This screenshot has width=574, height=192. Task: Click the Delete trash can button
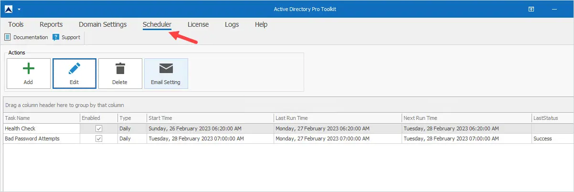(120, 74)
